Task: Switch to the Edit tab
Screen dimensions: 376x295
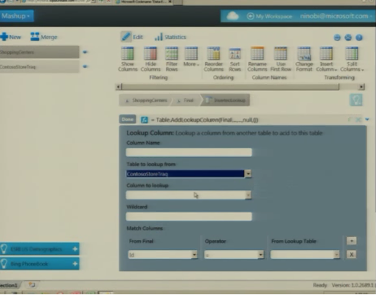Action: tap(132, 37)
